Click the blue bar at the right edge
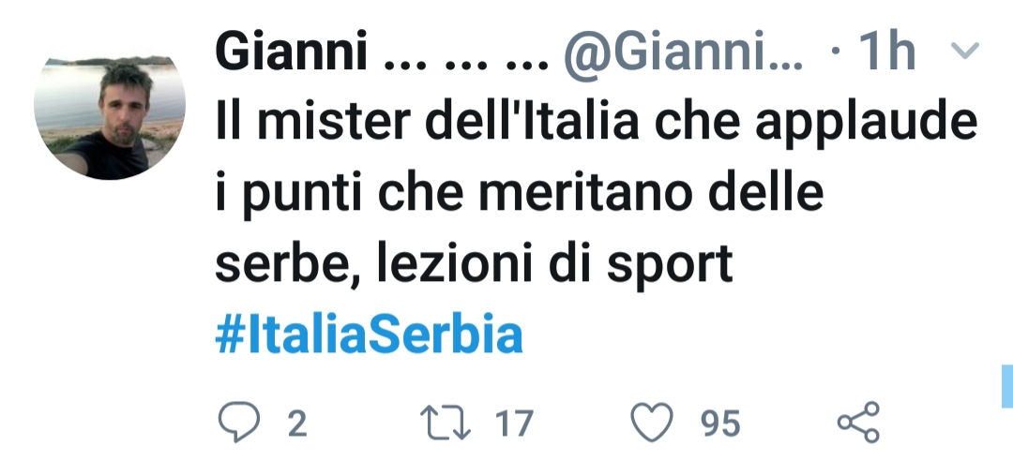 click(1005, 386)
